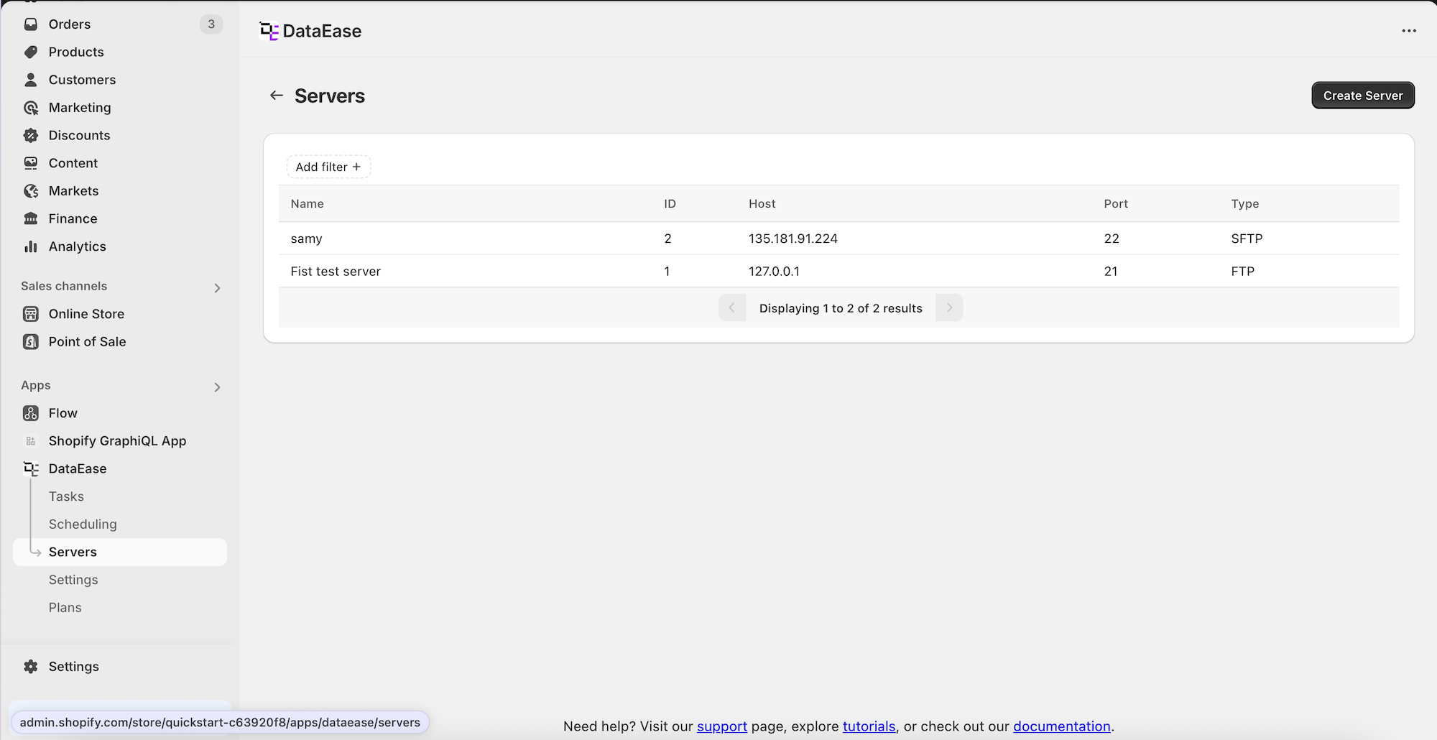Click the Port column header

coord(1116,204)
